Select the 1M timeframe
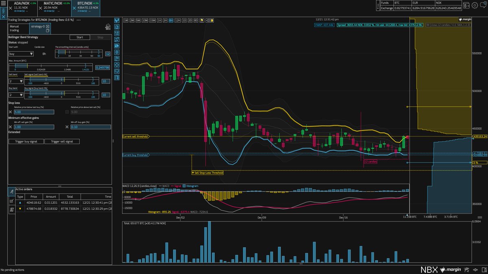Viewport: 488px width, 274px height. click(x=126, y=20)
